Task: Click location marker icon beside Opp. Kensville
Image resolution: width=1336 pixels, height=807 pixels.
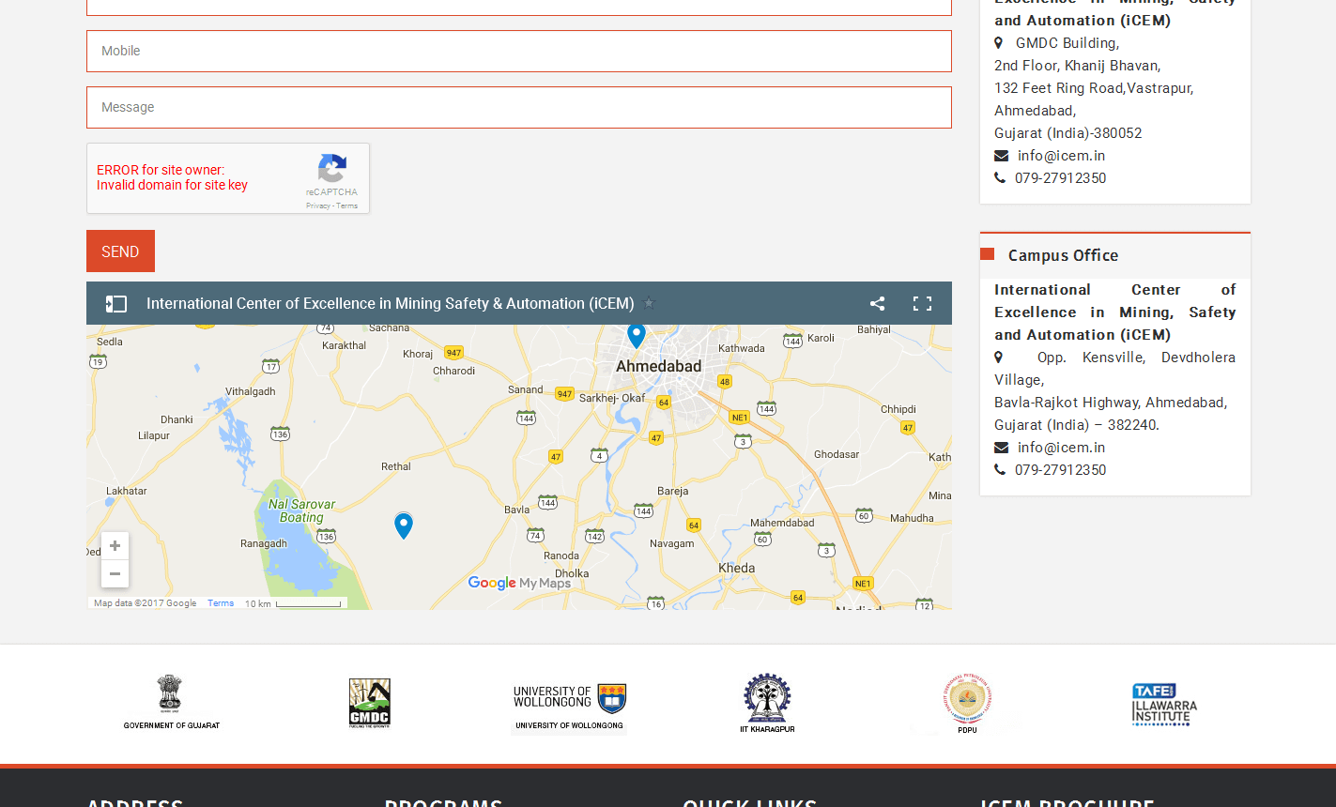Action: [998, 358]
